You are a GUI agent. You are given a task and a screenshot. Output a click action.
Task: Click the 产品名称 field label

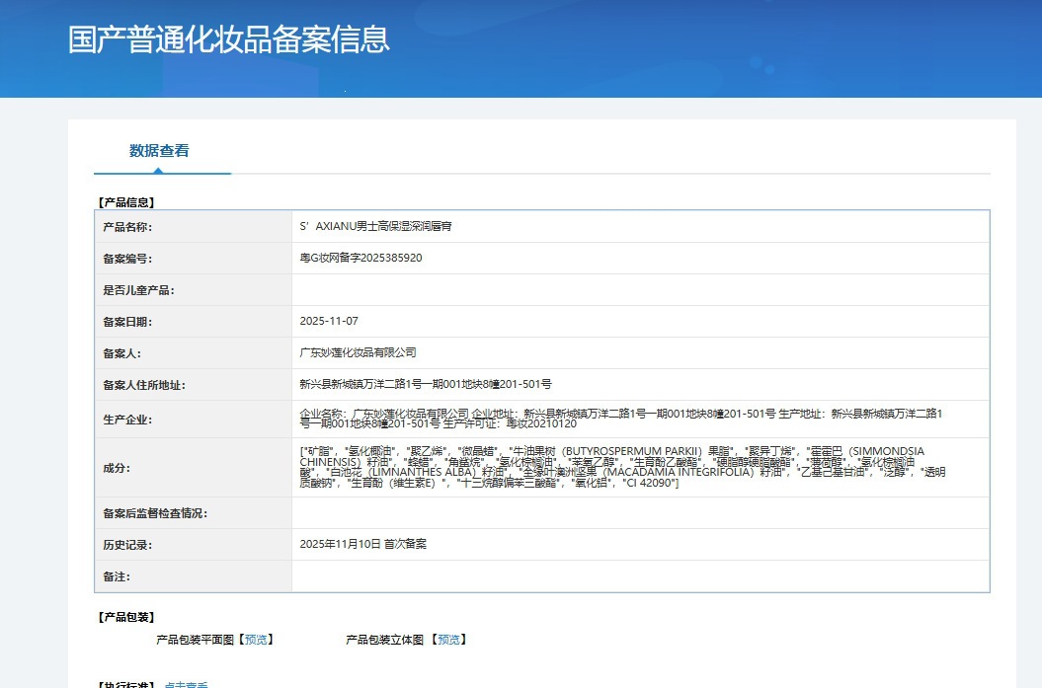click(127, 227)
